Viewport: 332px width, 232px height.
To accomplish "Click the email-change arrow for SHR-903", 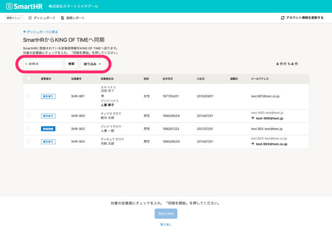I will click(x=253, y=144).
